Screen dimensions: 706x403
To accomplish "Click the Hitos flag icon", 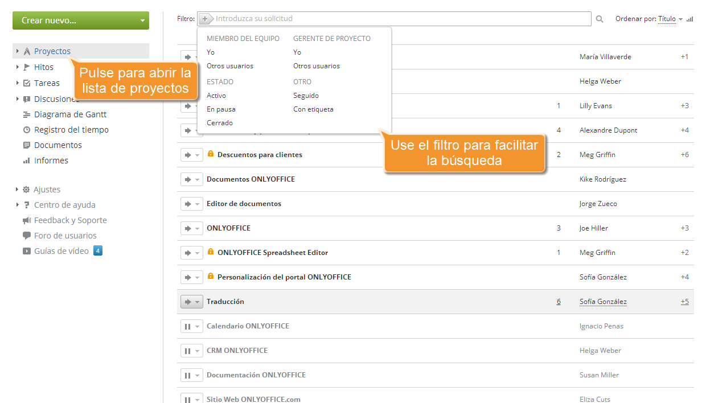I will 27,67.
